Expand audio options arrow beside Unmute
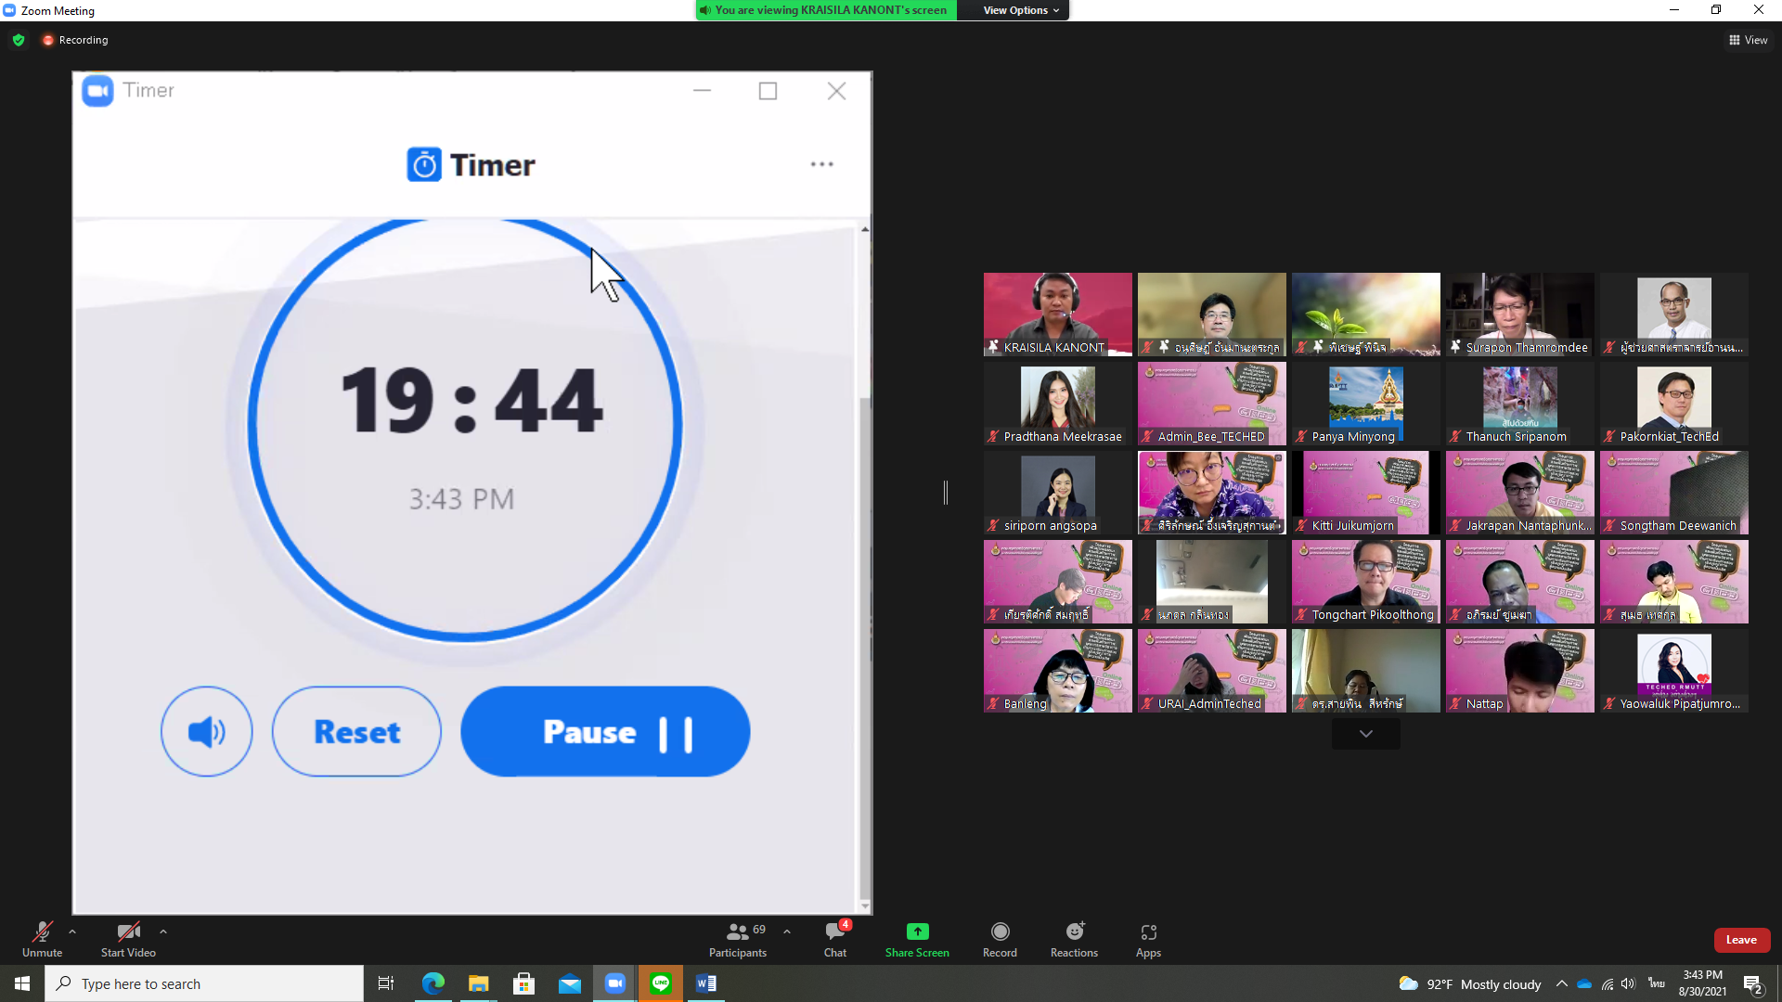This screenshot has width=1782, height=1002. pos(72,931)
